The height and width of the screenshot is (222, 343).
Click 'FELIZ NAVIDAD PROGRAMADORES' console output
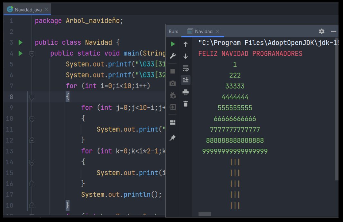point(250,54)
